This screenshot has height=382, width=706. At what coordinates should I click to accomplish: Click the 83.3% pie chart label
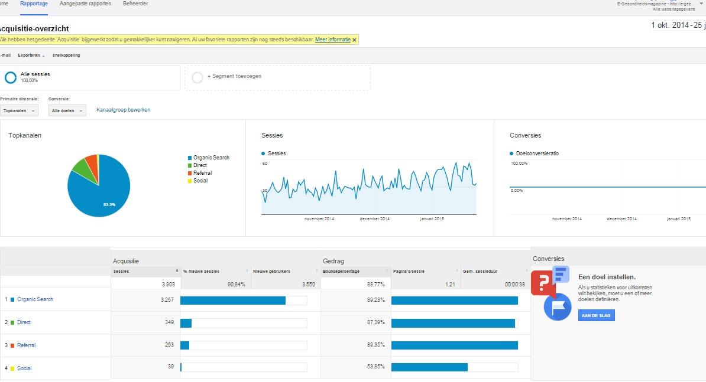(x=109, y=204)
